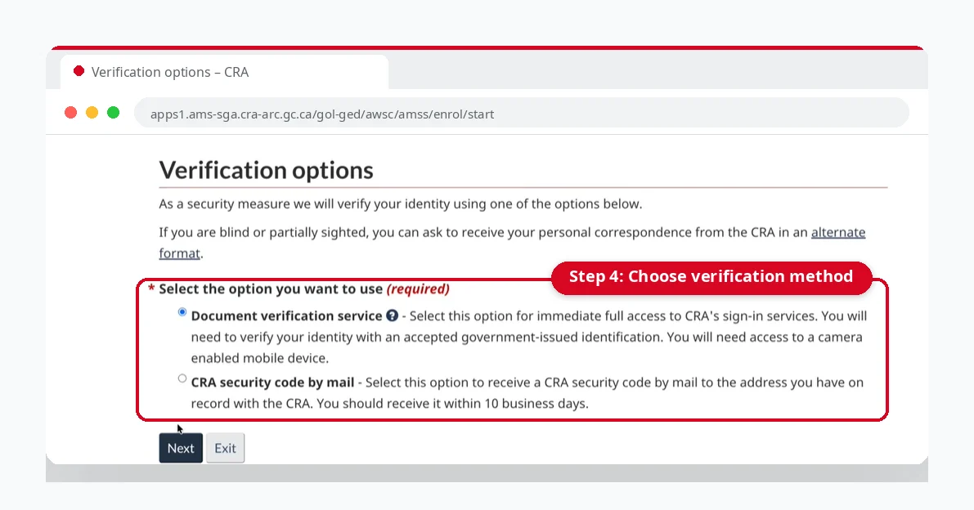Click the red '(required)' text

coord(418,289)
